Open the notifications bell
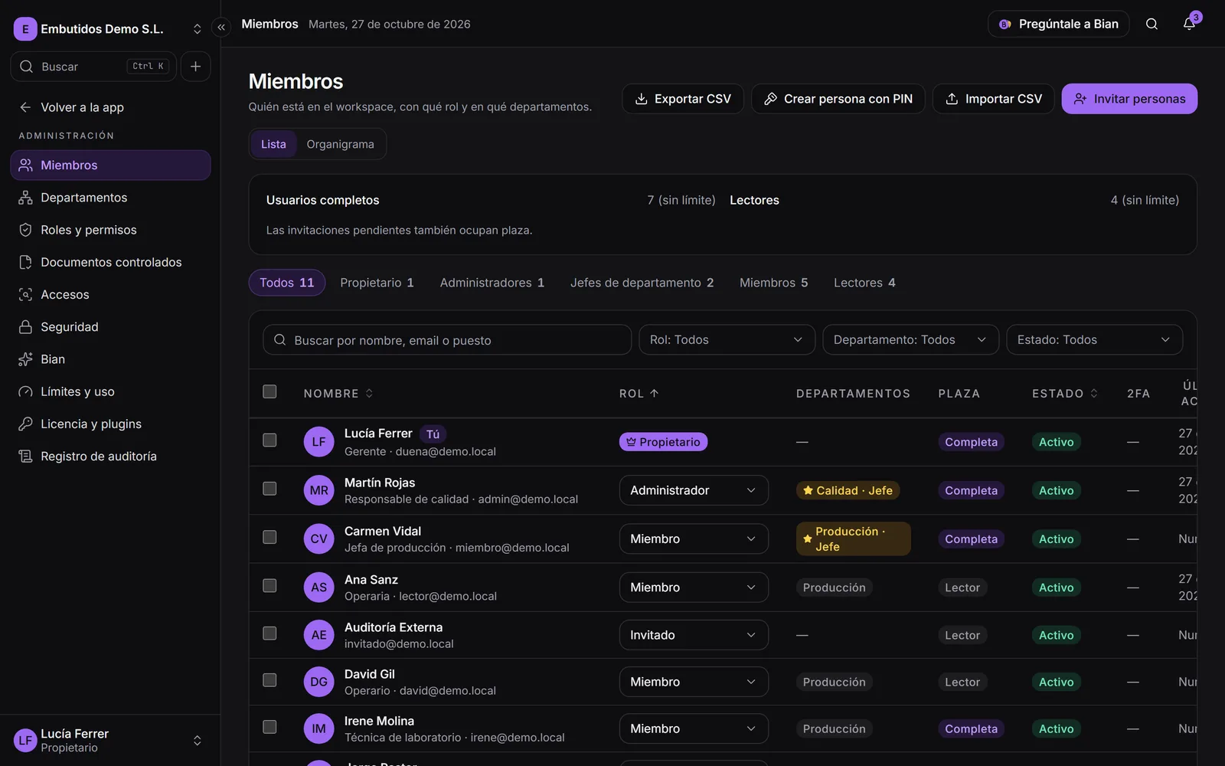Image resolution: width=1225 pixels, height=766 pixels. click(x=1189, y=24)
